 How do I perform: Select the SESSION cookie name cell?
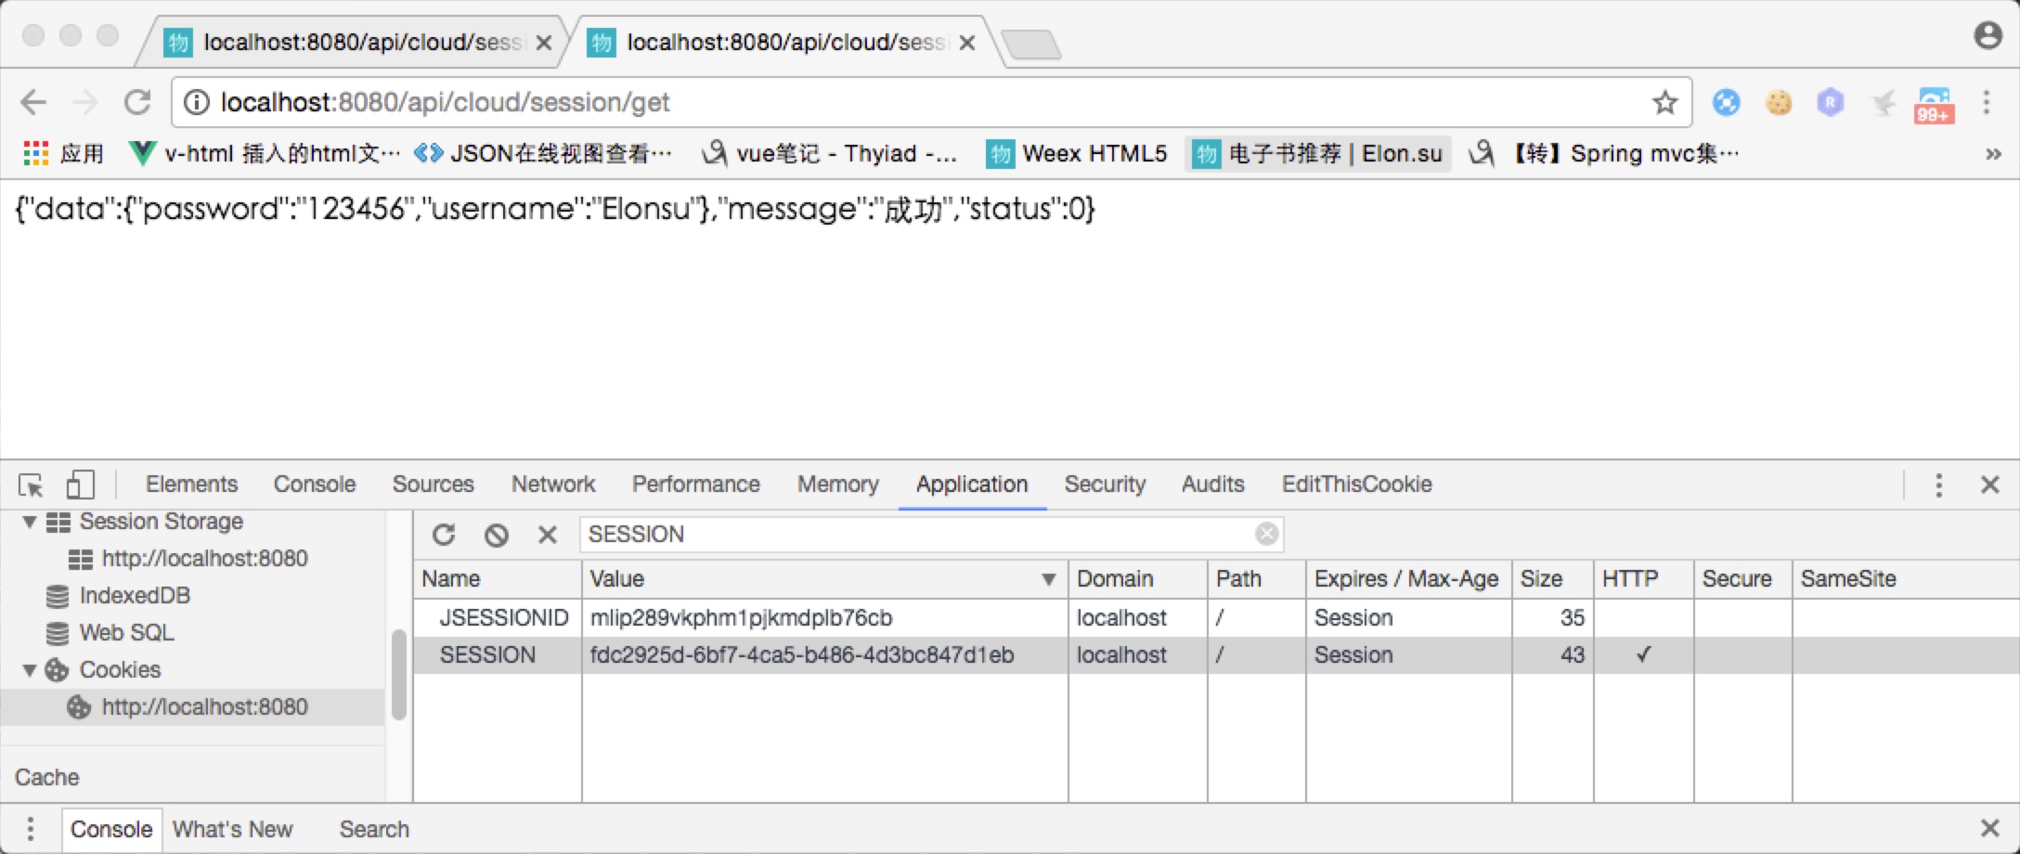tap(487, 655)
